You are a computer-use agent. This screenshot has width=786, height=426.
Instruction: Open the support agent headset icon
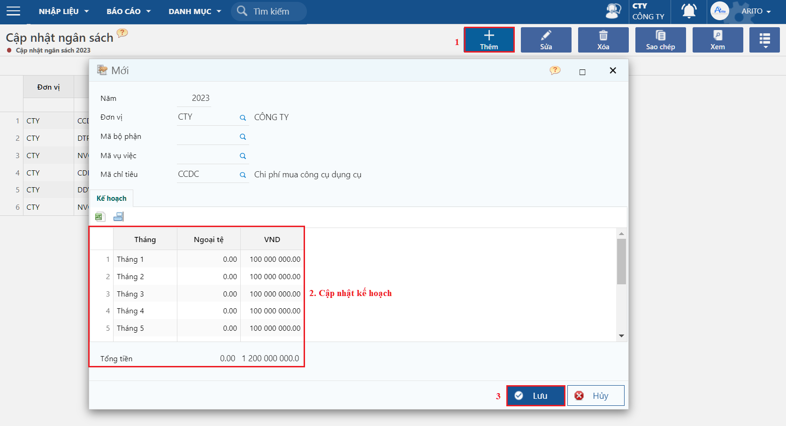point(613,11)
